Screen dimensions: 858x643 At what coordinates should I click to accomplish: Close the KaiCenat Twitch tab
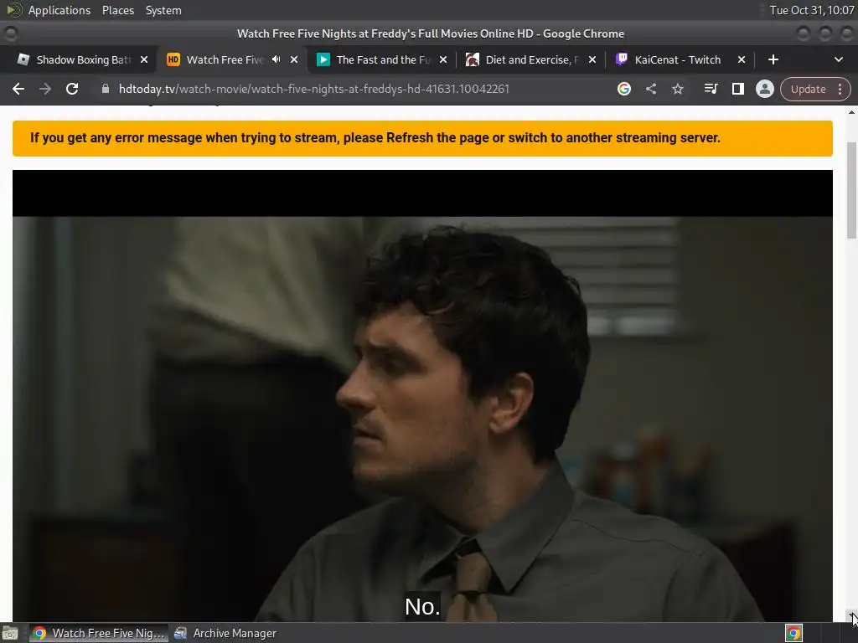742,59
